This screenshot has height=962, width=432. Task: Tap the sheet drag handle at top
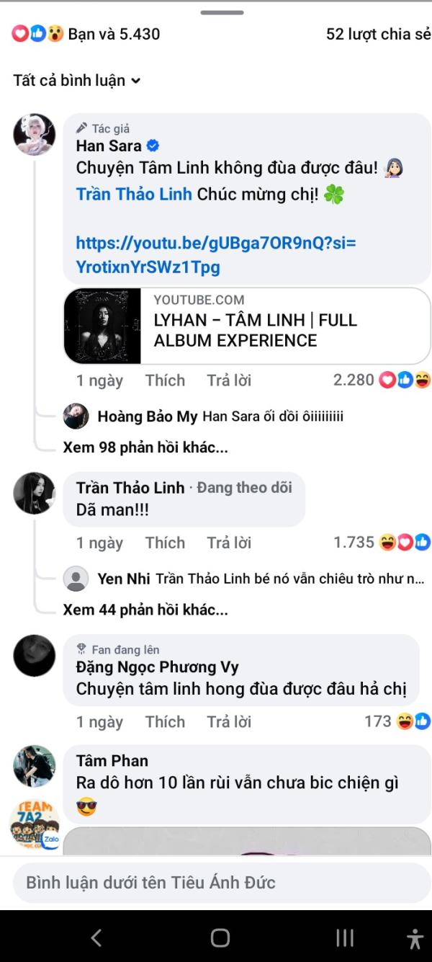[222, 12]
